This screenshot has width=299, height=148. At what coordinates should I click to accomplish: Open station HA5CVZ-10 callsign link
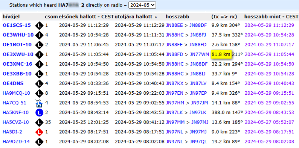pos(16,122)
